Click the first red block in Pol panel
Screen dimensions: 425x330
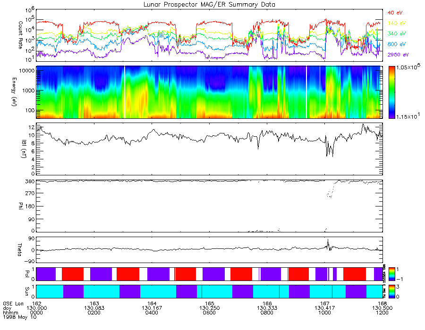click(x=73, y=274)
